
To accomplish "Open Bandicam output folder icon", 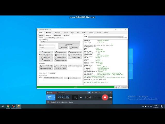I will pos(93,92).
